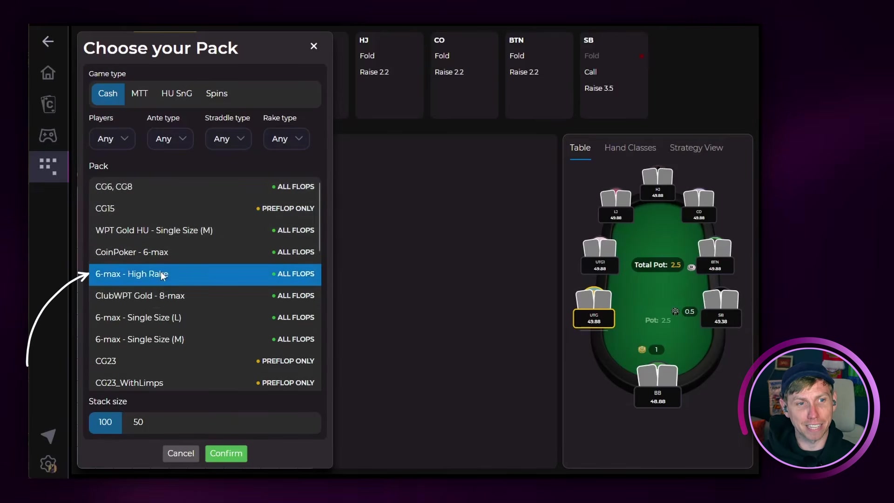Select WPT Gold HU - Single Size (M)
The width and height of the screenshot is (894, 503).
(x=204, y=231)
